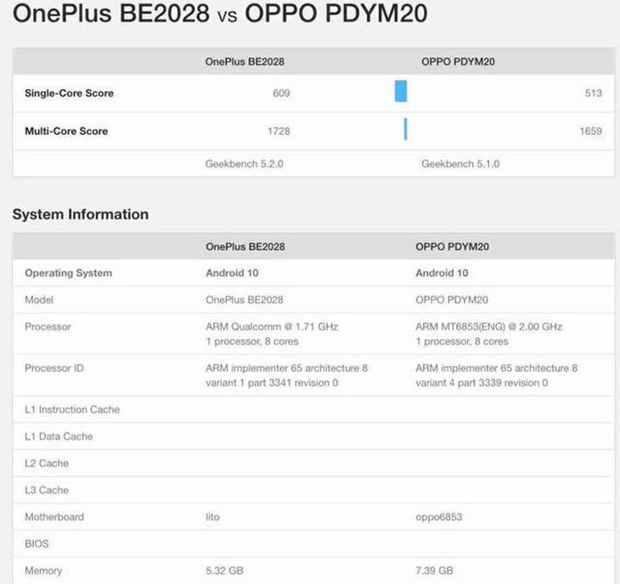Select the OnePlus BE2028 scores column header
This screenshot has height=584, width=620.
point(245,62)
